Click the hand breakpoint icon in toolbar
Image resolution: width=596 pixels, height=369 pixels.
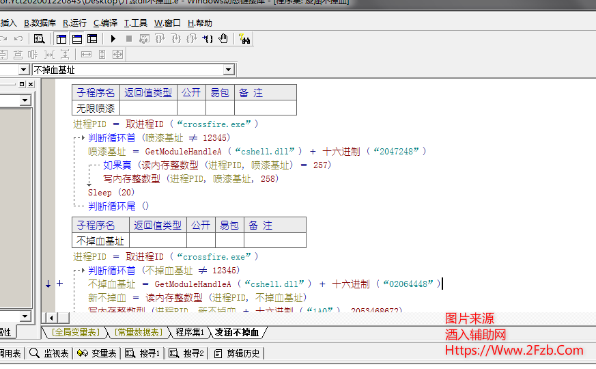[x=223, y=39]
